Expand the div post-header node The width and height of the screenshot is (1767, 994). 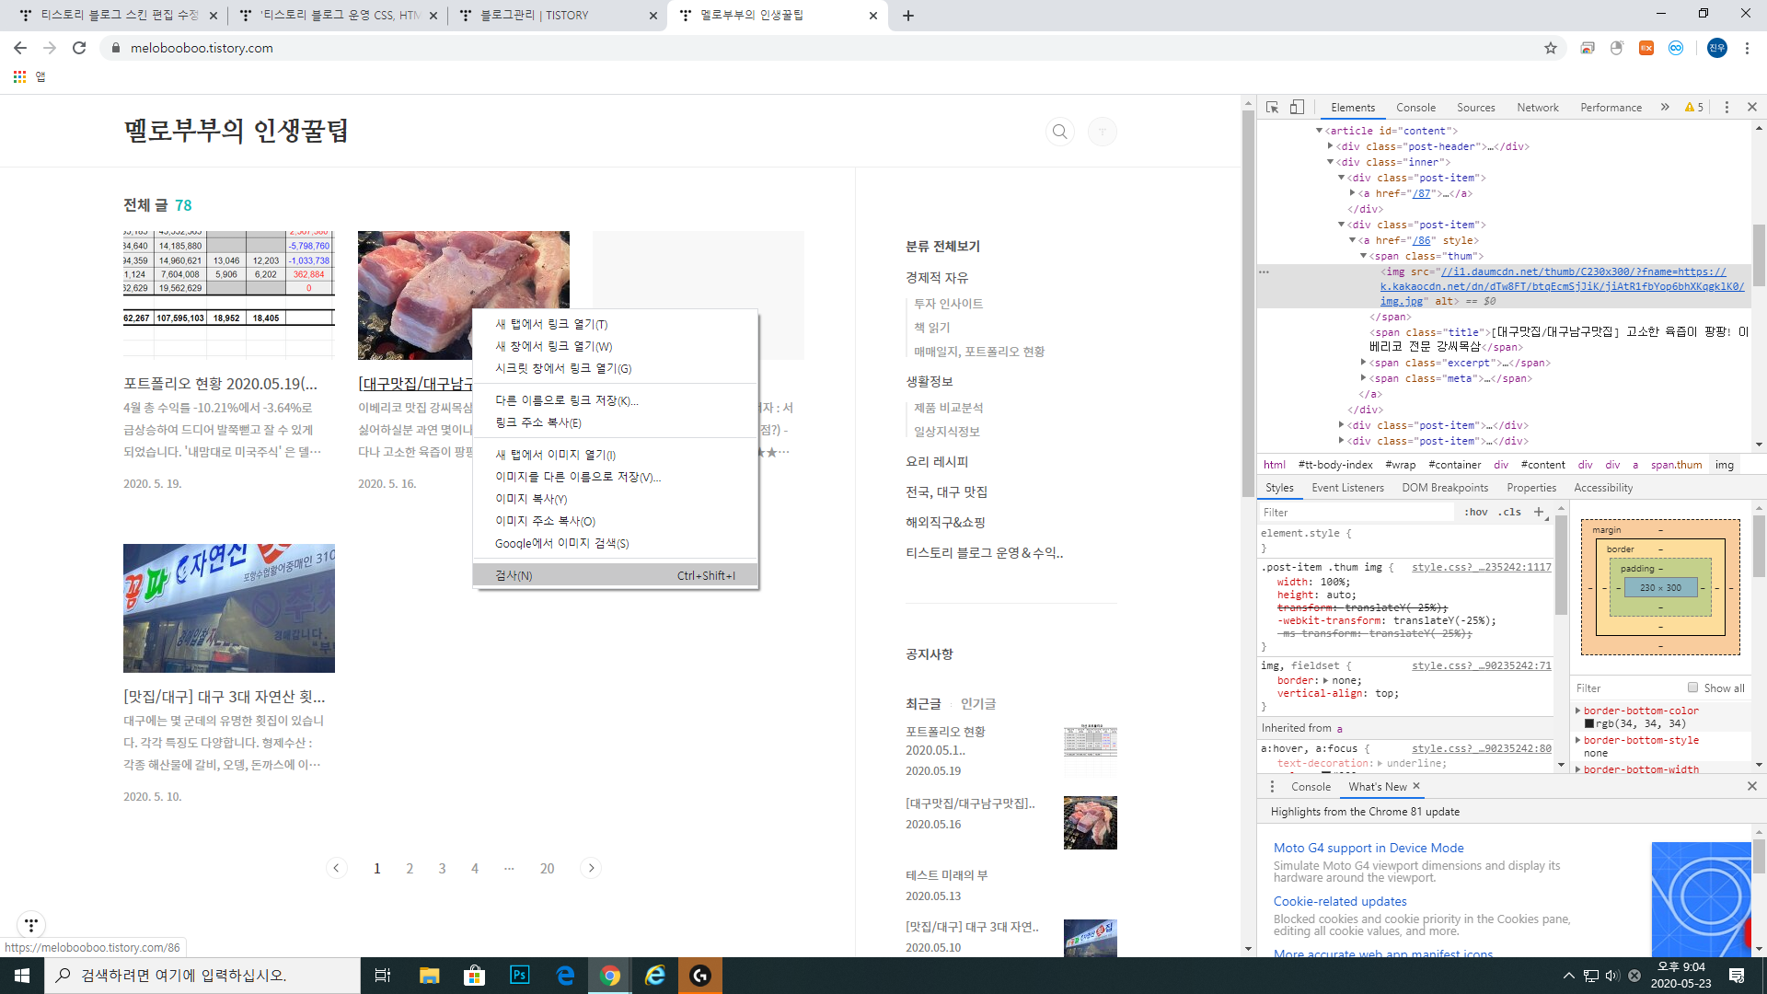point(1331,146)
